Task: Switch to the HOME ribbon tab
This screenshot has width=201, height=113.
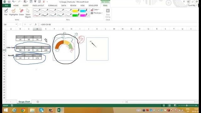Action: pyautogui.click(x=16, y=6)
